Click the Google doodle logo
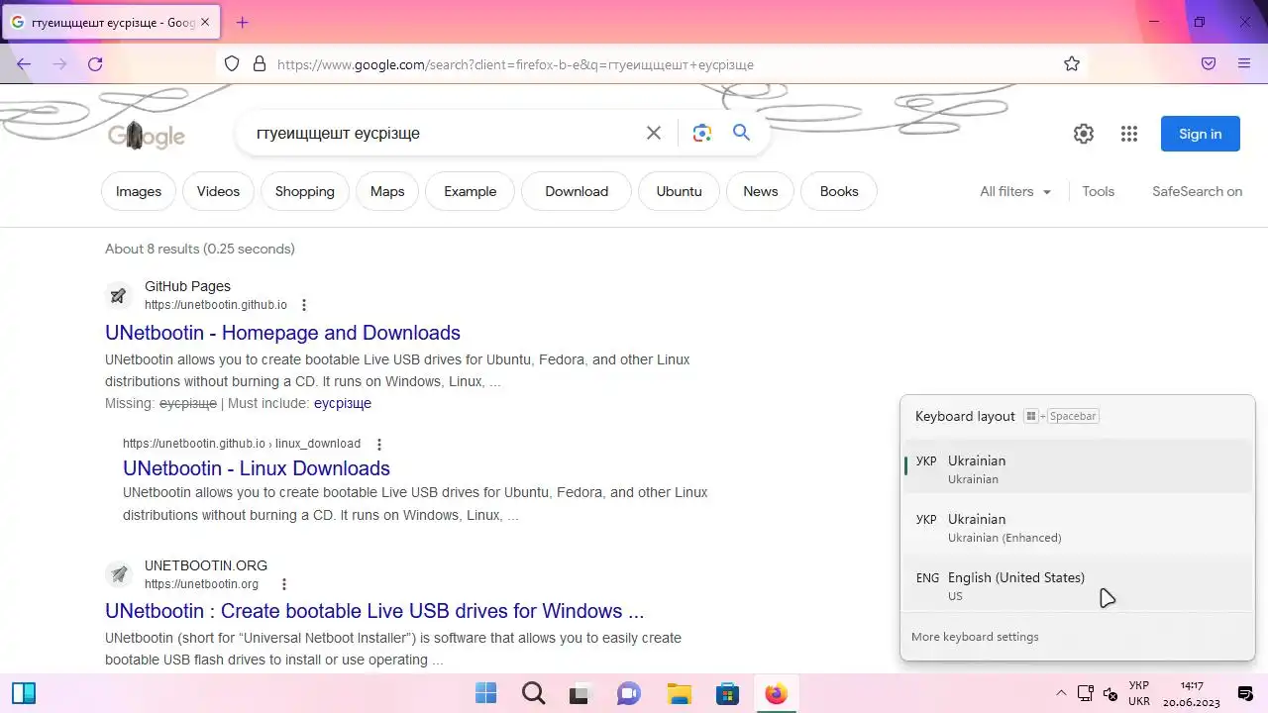 [147, 135]
